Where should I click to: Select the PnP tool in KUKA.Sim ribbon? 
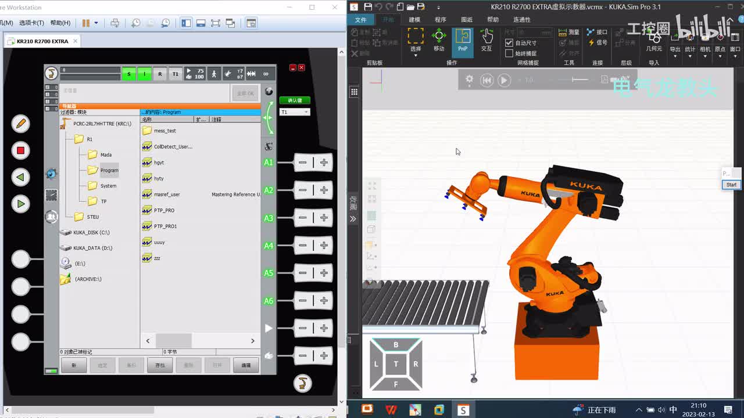[463, 42]
